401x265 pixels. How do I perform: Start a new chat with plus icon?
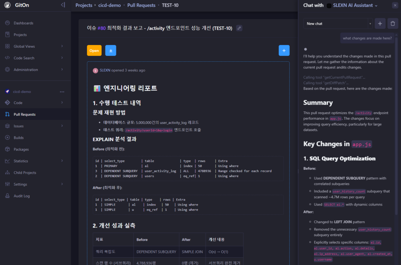[x=380, y=23]
